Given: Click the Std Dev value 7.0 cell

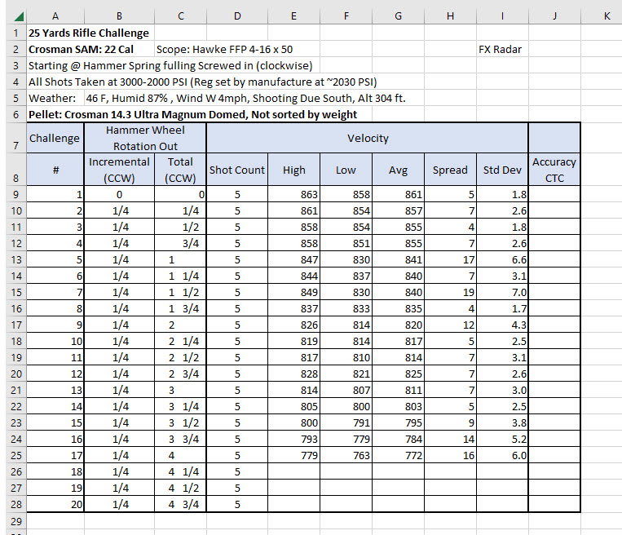Looking at the screenshot, I should 502,292.
